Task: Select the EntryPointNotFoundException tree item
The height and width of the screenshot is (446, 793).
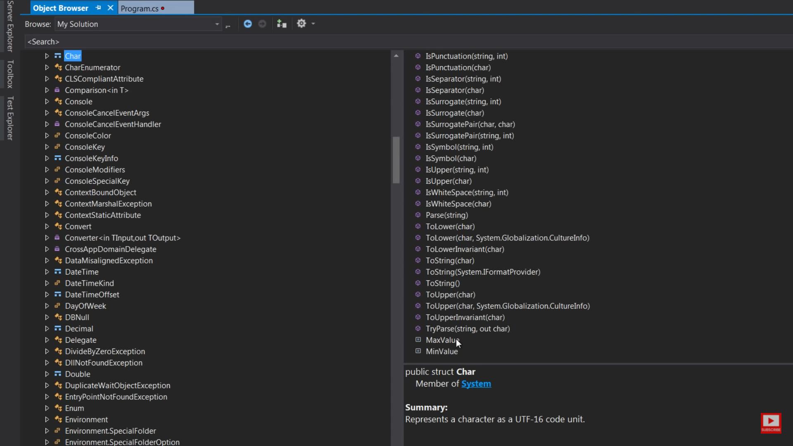Action: point(116,397)
